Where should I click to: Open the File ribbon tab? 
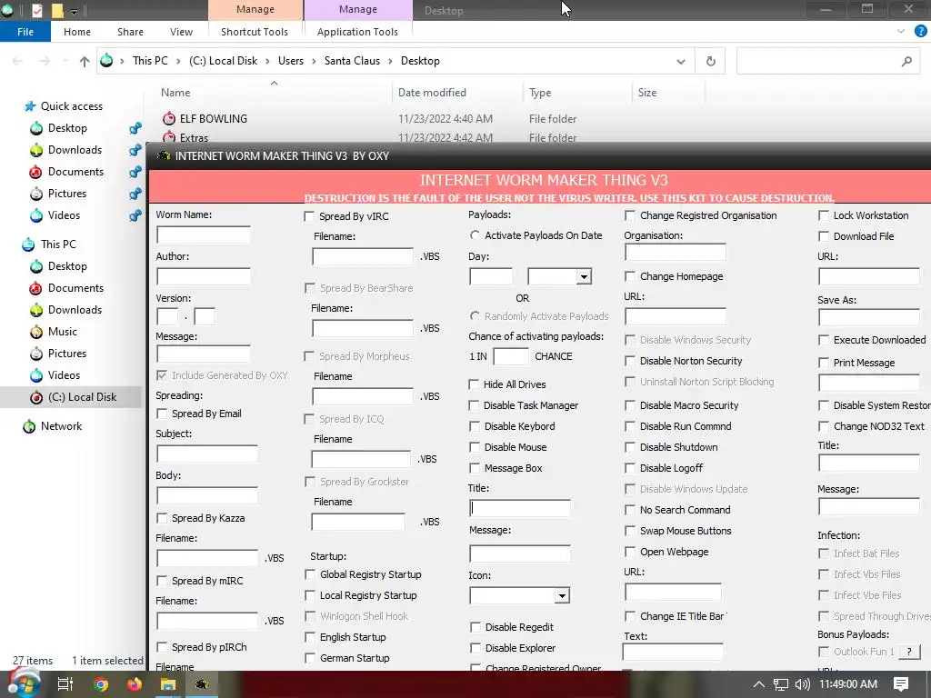25,32
